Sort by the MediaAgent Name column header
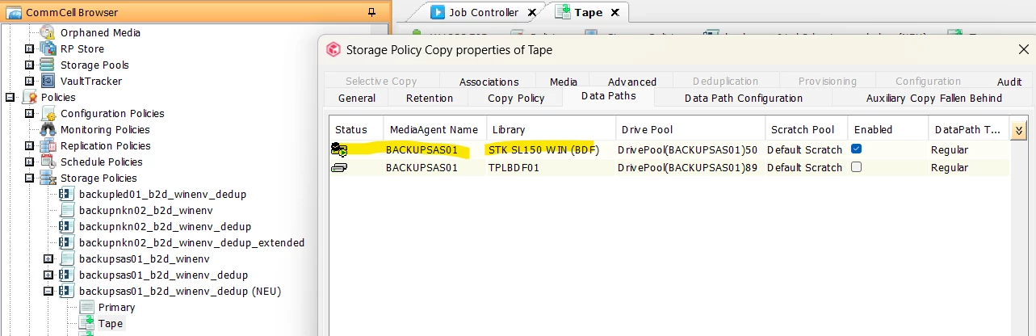The width and height of the screenshot is (1036, 336). pyautogui.click(x=434, y=129)
